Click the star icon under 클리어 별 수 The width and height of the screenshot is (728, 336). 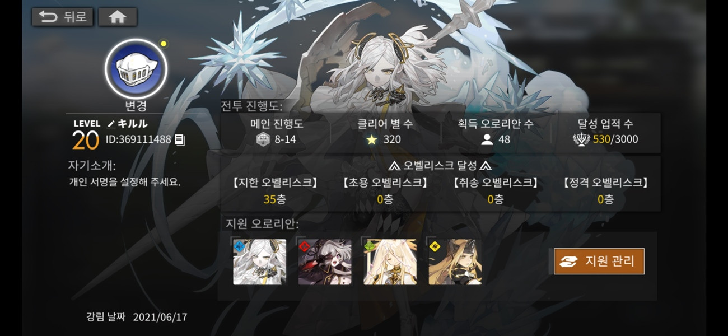point(372,139)
